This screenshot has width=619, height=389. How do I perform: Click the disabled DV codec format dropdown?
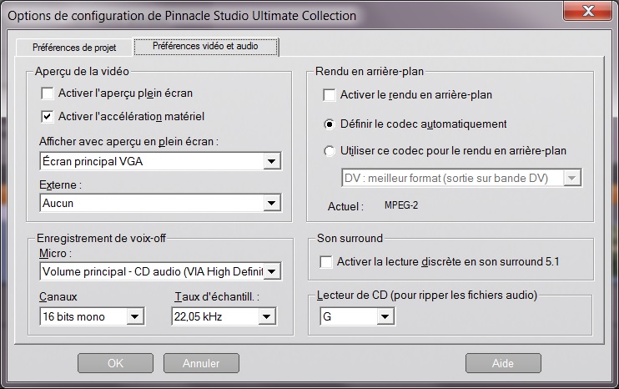pos(461,178)
